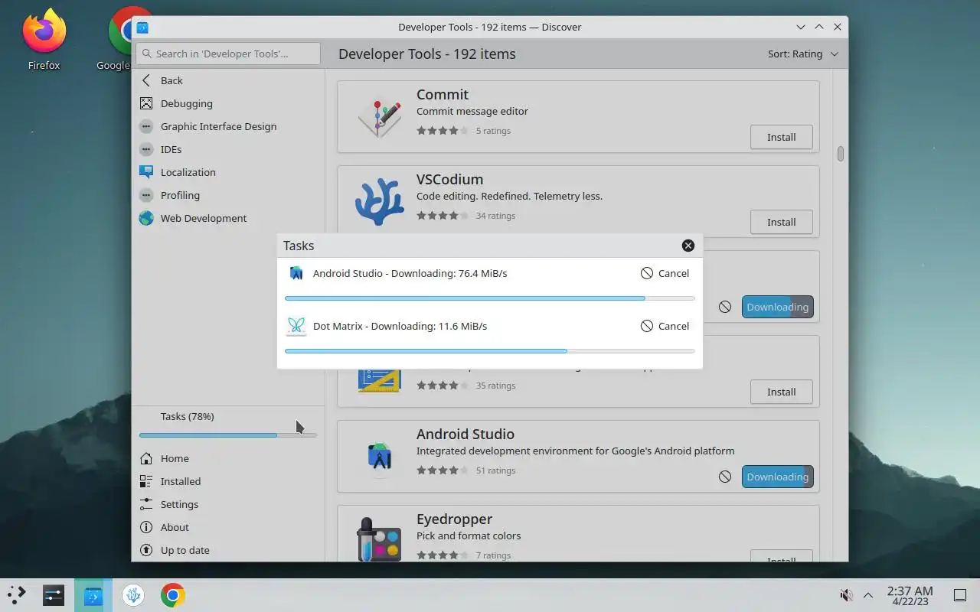Open Discover Settings
The width and height of the screenshot is (980, 612).
click(228, 504)
